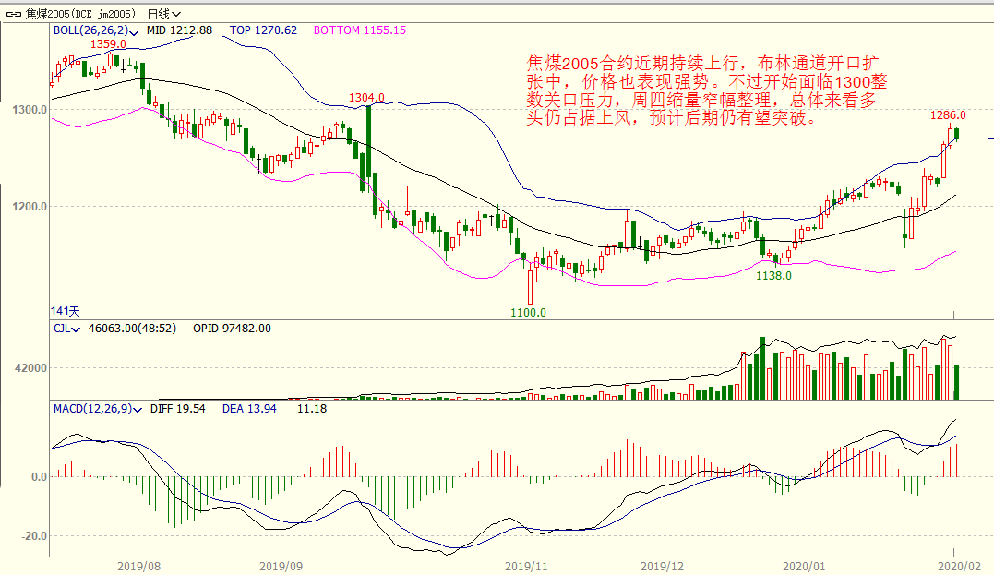Select the 1359.0 high price marker
Screen dimensions: 994x575
pos(107,43)
